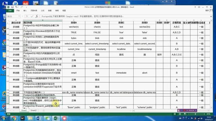Open the Formulas ribbon tab

tap(43, 10)
